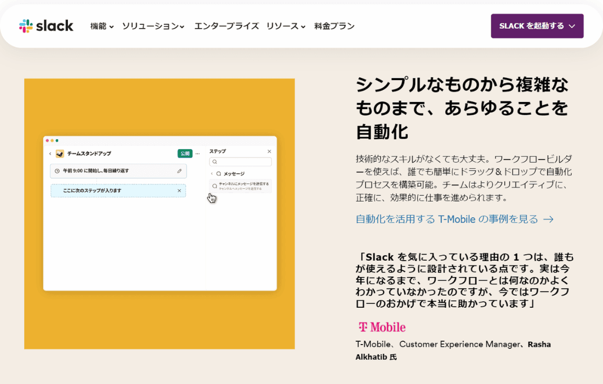Screen dimensions: 603x384
Task: Click the T-Mobile logo
Action: (x=382, y=327)
